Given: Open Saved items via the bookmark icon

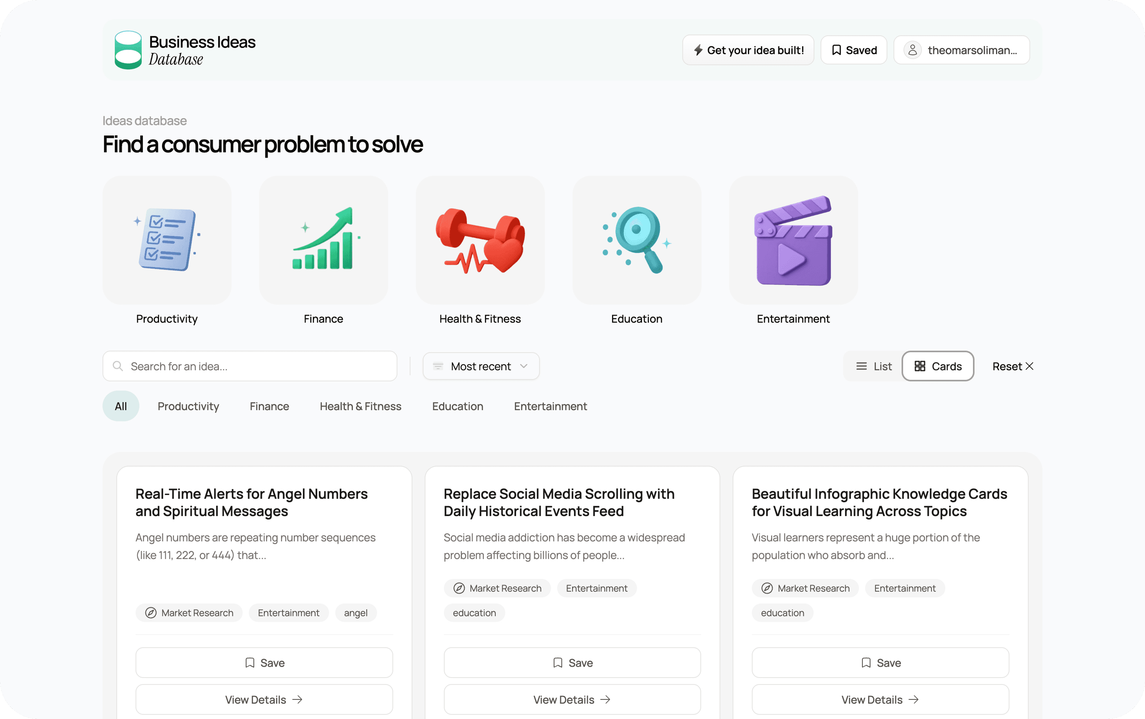Looking at the screenshot, I should click(837, 49).
